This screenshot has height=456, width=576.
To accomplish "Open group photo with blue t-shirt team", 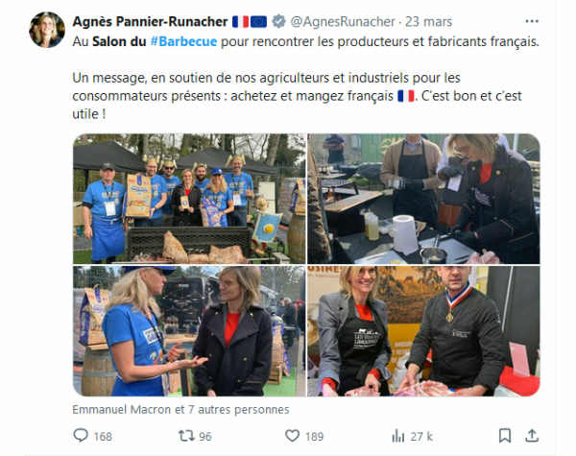I will [189, 199].
